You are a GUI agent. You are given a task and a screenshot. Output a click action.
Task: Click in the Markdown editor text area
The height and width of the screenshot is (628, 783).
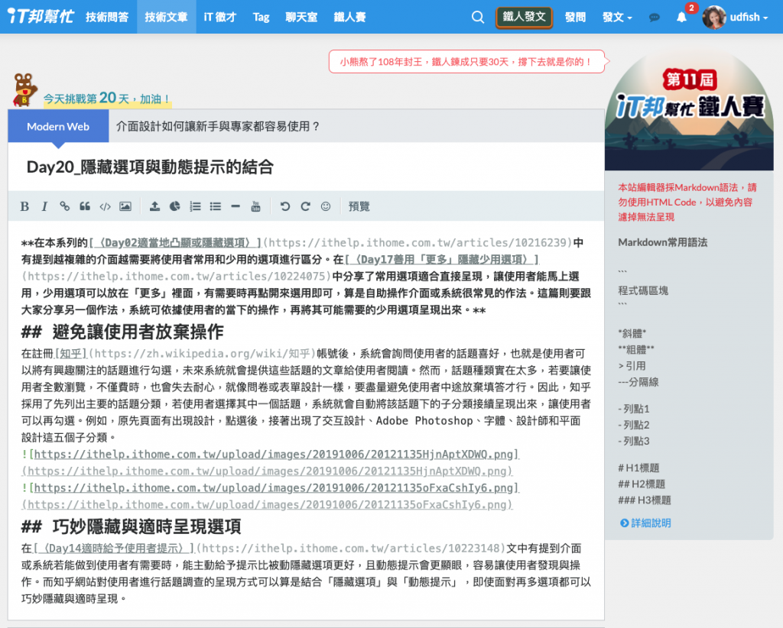point(306,420)
